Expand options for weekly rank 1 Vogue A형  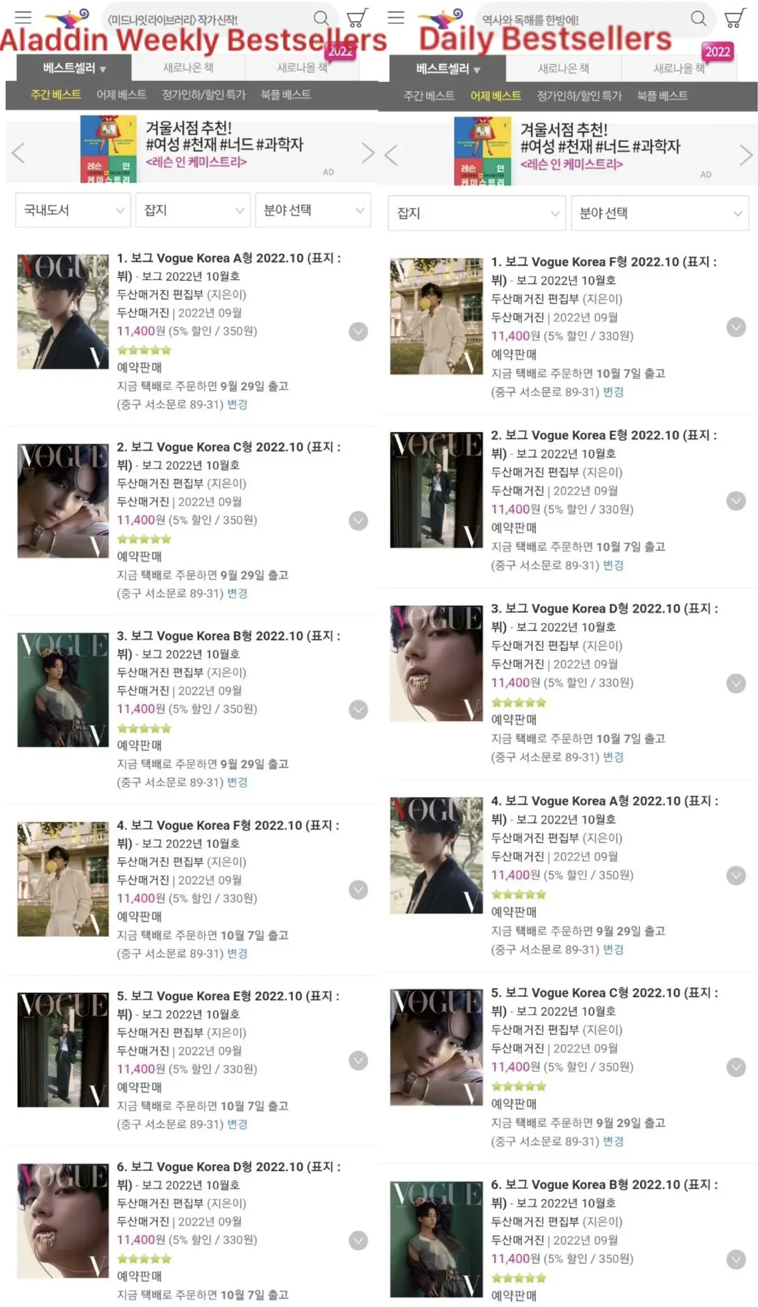point(358,332)
